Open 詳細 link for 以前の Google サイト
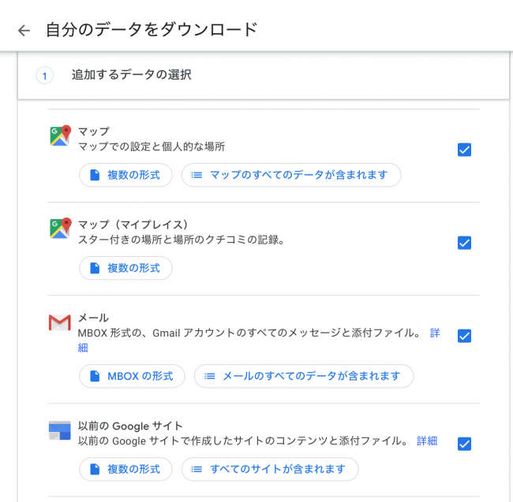This screenshot has height=502, width=513. [427, 441]
